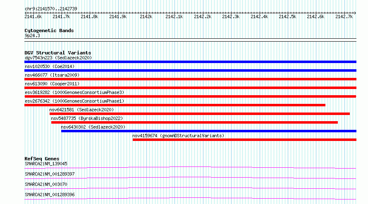Click the red bar for nsv4159674
368x204 pixels.
click(244, 140)
